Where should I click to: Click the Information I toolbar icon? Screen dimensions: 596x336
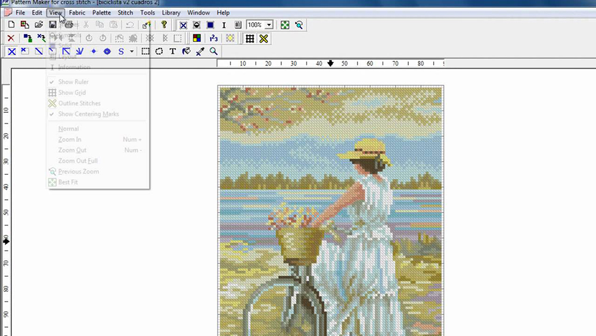[x=224, y=25]
